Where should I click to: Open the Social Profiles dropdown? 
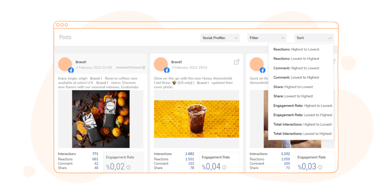[220, 38]
